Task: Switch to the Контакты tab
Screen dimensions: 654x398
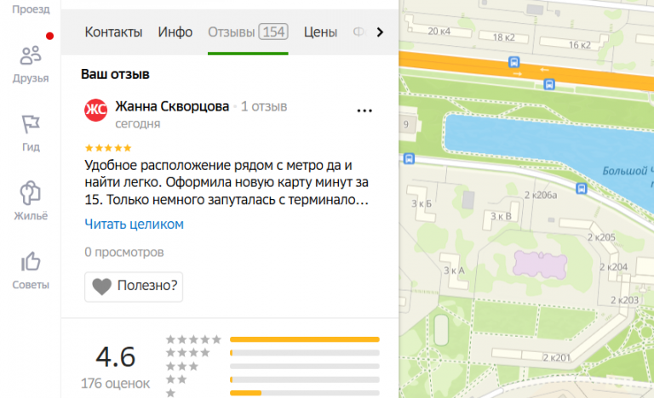Action: pos(113,32)
